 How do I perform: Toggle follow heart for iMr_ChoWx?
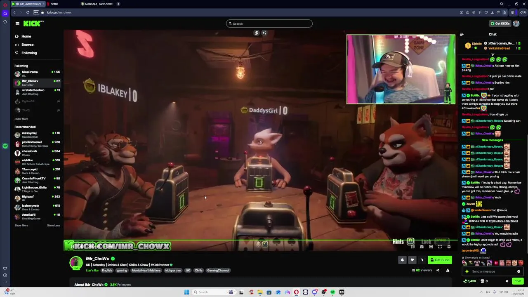click(x=412, y=260)
